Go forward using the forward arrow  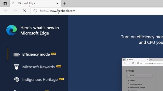click(x=15, y=11)
